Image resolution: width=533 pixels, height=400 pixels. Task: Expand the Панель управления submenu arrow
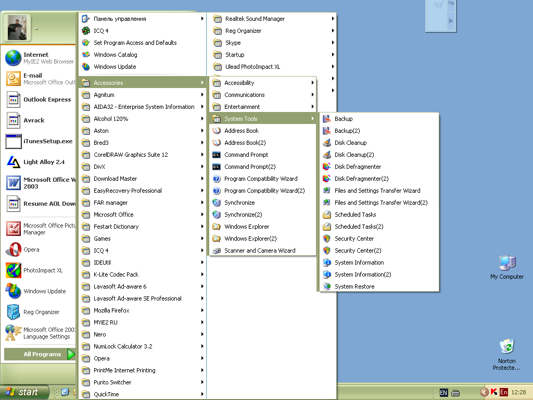coord(202,19)
